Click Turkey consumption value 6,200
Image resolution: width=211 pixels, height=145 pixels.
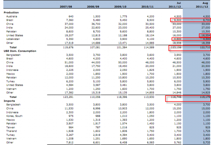(70, 81)
